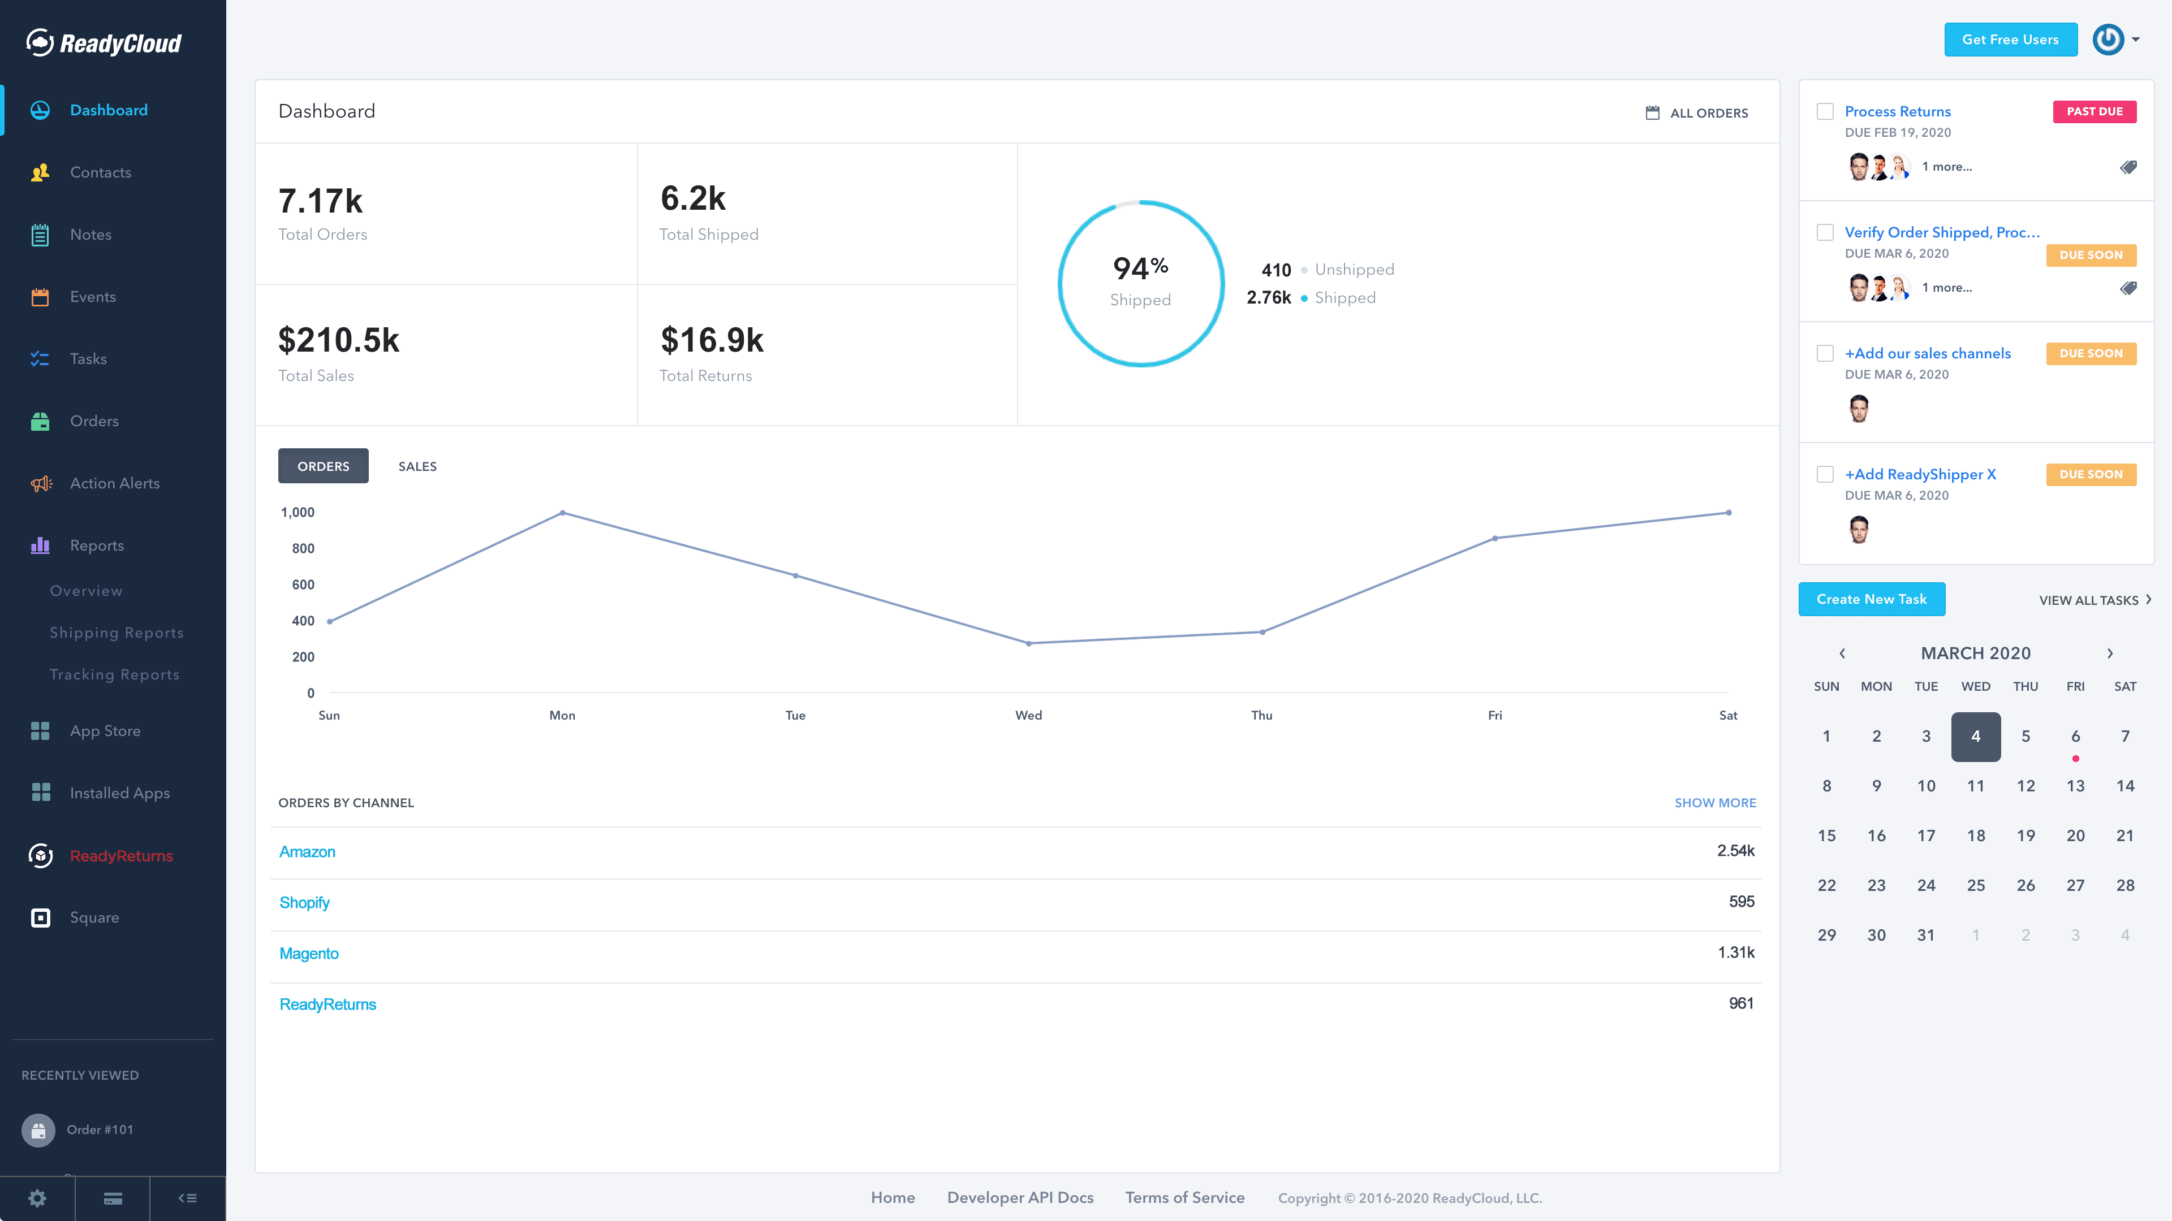Click the Create New Task button

(1871, 599)
